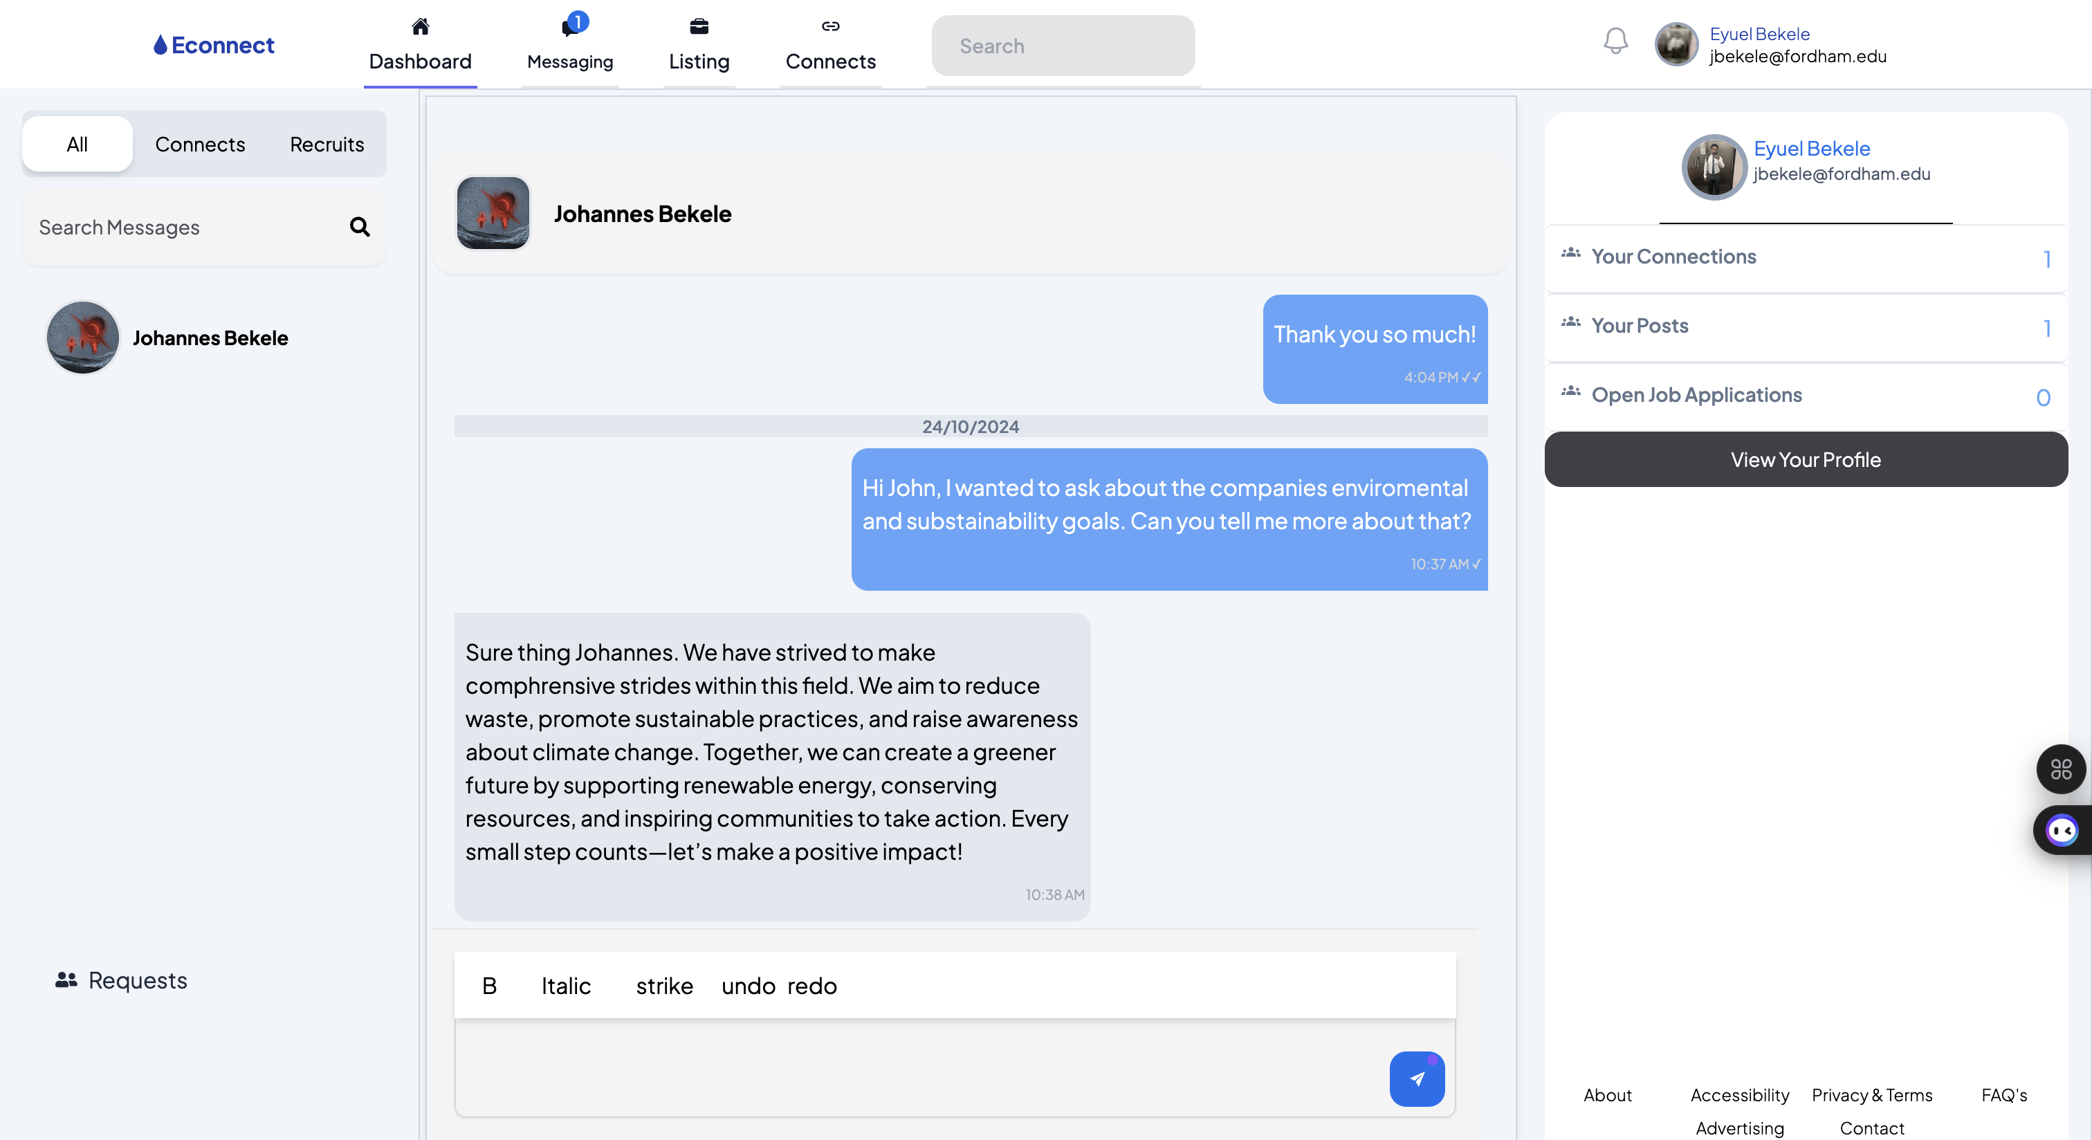Click Eyuel Bekele name in profile card
Screen dimensions: 2092x1140
point(1811,149)
